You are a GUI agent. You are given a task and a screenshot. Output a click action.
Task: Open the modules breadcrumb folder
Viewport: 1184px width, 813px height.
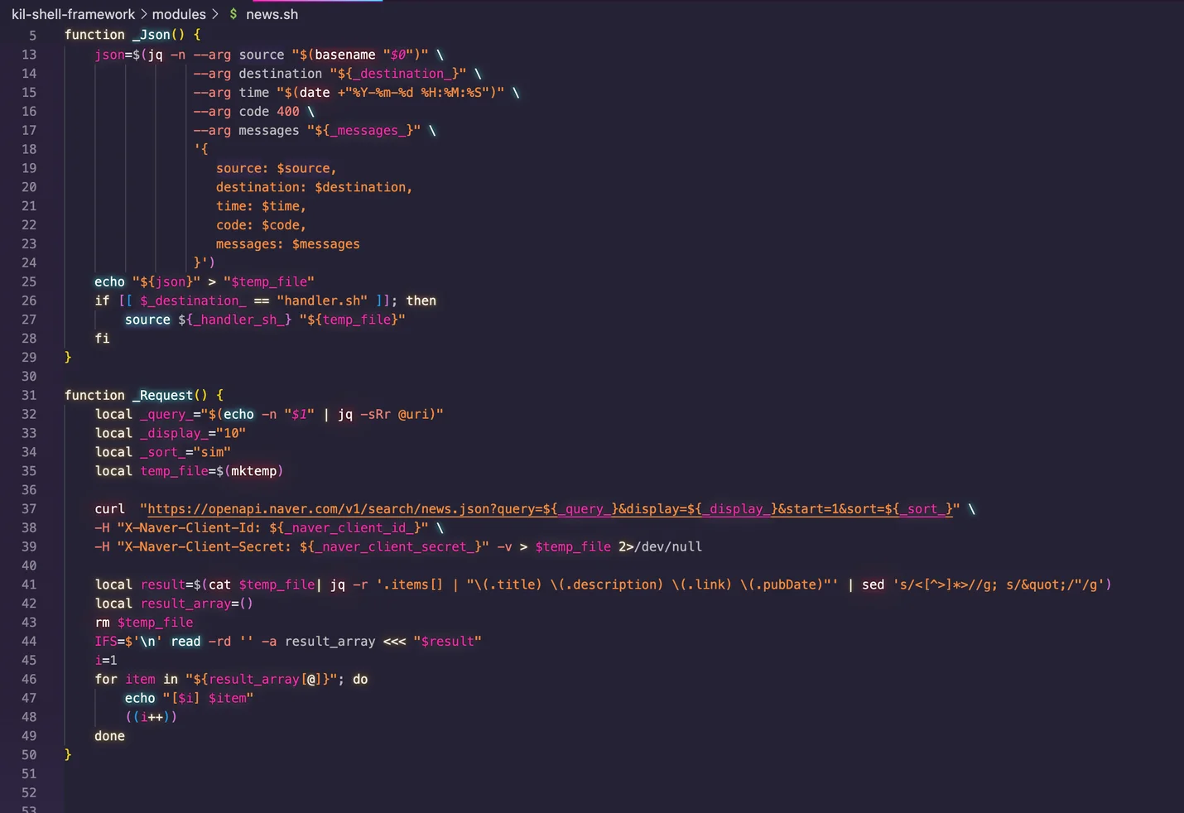[x=179, y=14]
